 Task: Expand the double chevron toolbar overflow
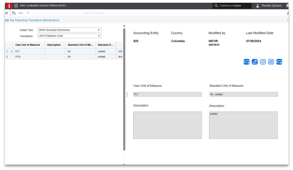pyautogui.click(x=28, y=13)
